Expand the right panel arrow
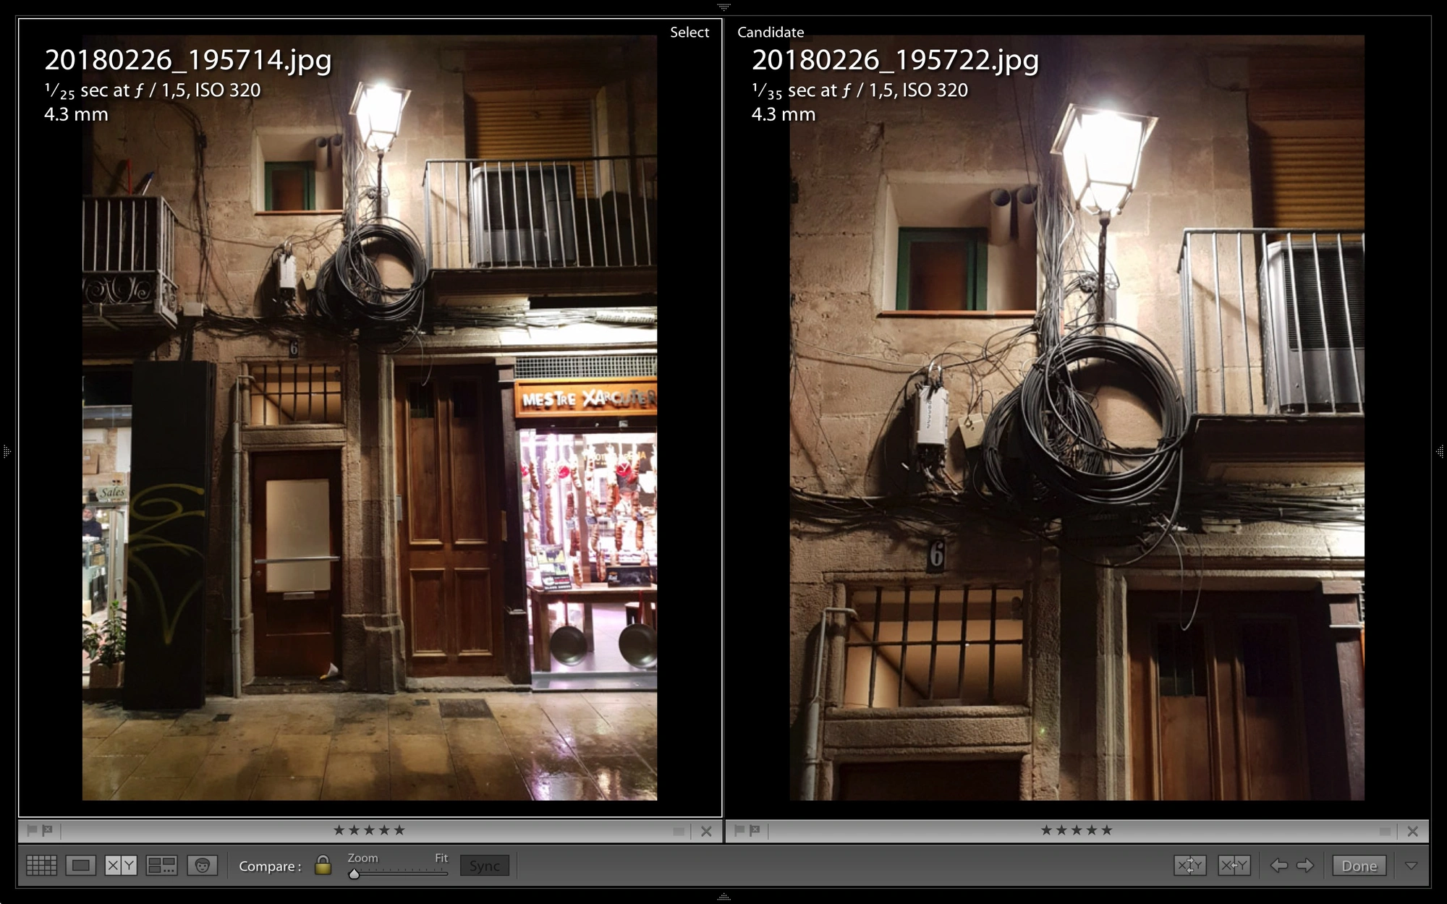The width and height of the screenshot is (1447, 904). [x=1440, y=452]
